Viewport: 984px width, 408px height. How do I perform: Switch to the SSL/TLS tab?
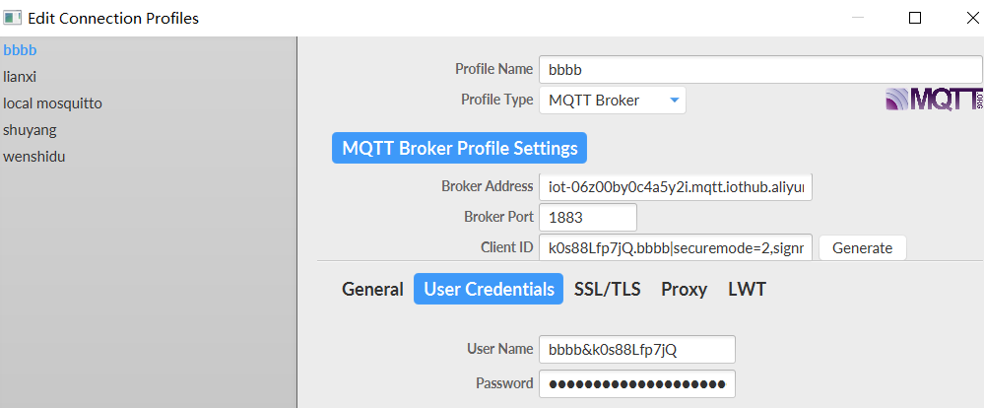(x=607, y=289)
